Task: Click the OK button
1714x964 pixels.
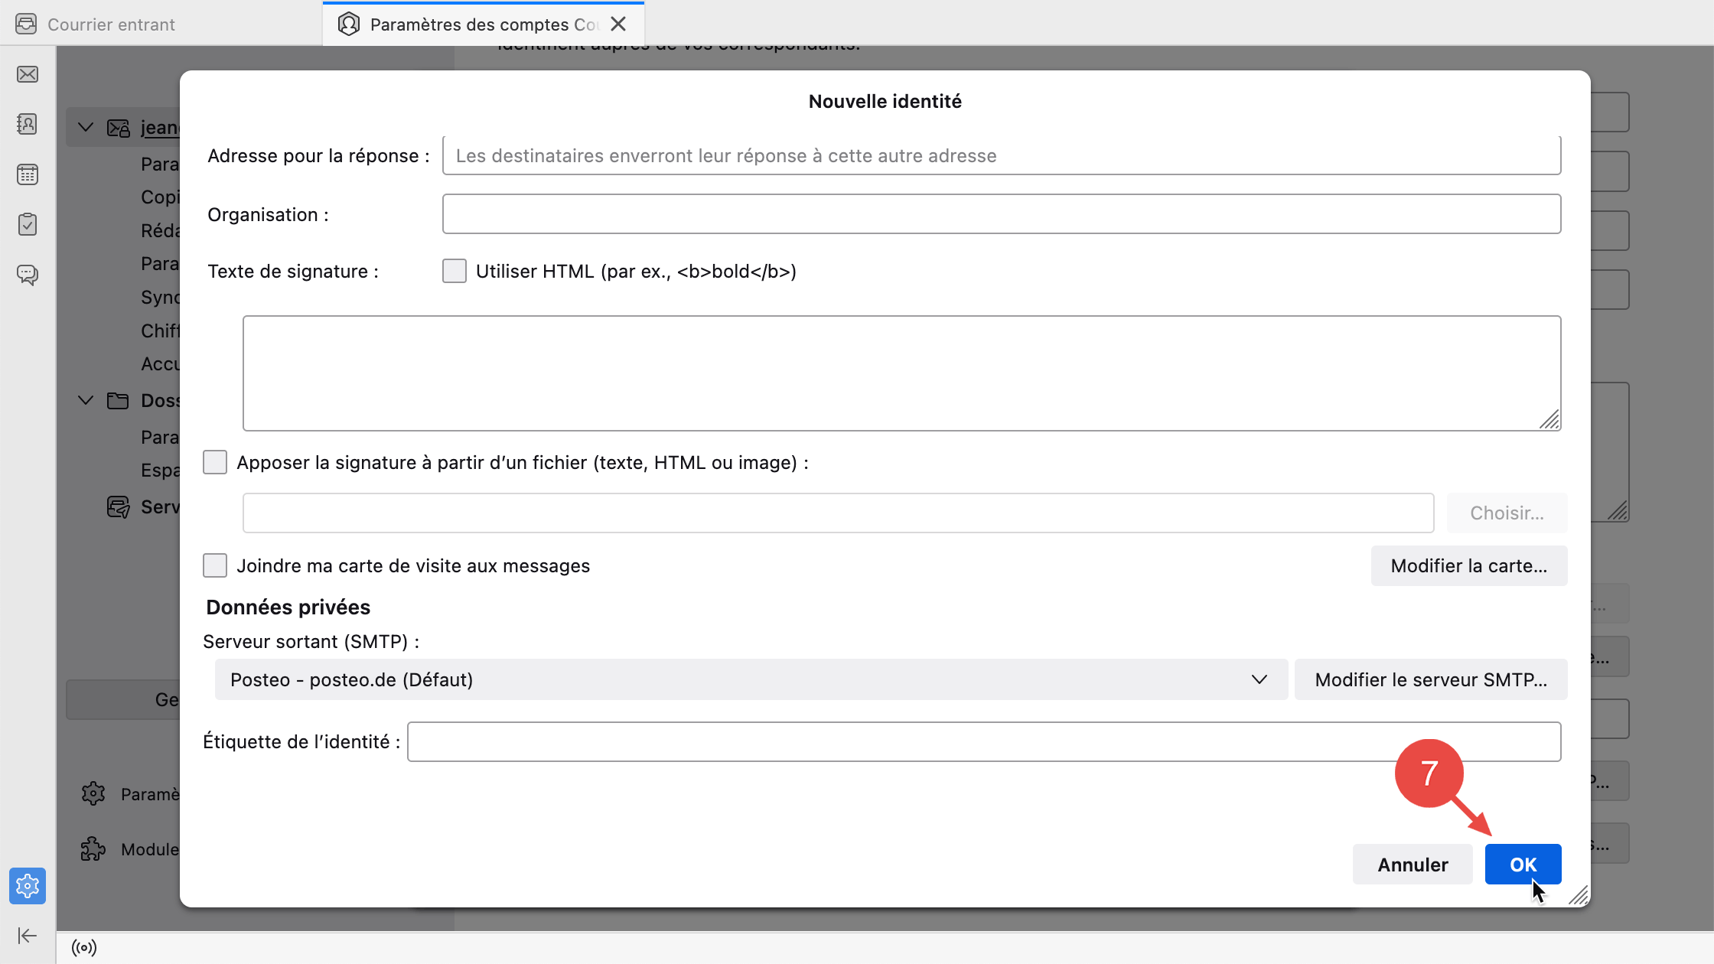Action: 1523,865
